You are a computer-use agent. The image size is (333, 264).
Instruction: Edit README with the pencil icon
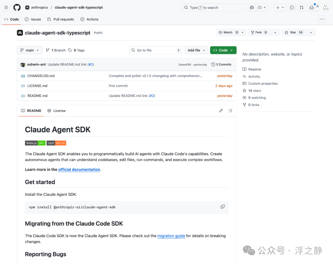[x=221, y=111]
